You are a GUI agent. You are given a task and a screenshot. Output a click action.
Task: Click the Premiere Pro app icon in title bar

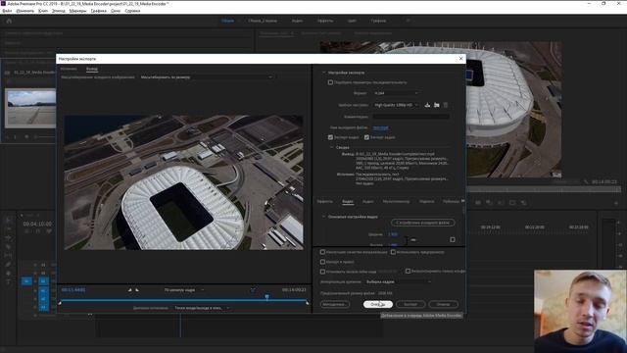(x=3, y=3)
